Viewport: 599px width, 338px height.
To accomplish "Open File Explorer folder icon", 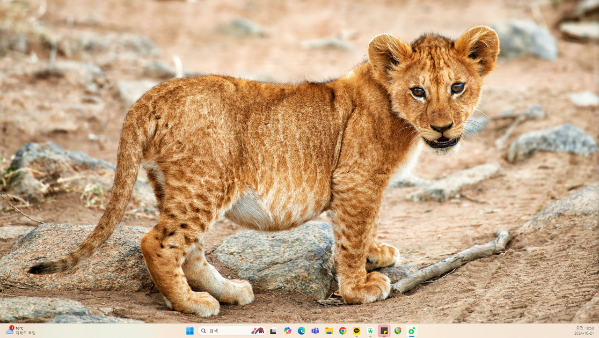I will 329,331.
